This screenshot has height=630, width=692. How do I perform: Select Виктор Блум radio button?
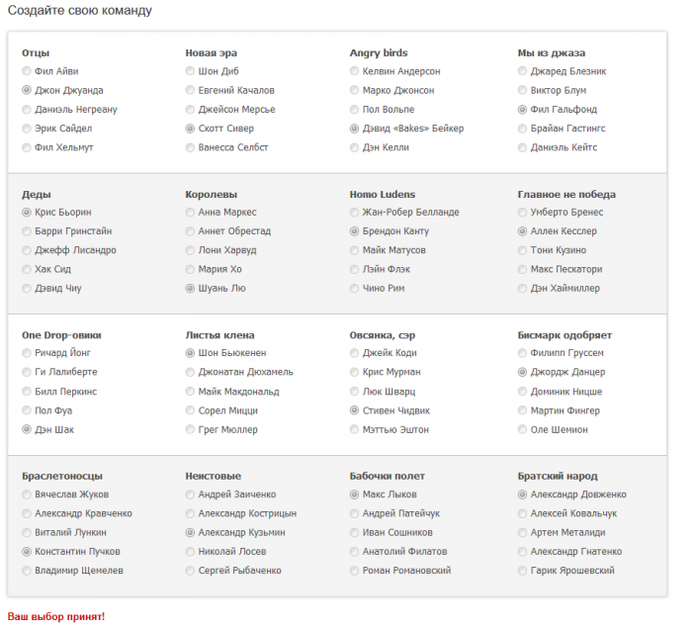point(523,90)
